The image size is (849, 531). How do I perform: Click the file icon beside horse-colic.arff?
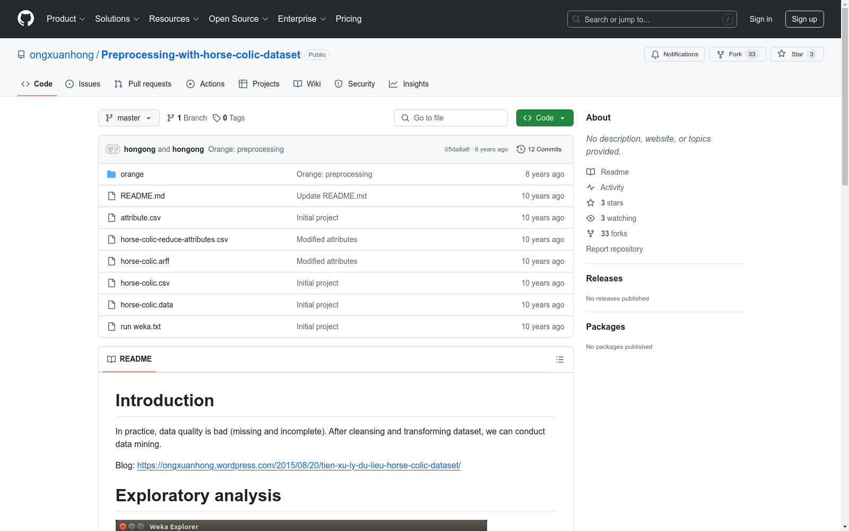(111, 261)
